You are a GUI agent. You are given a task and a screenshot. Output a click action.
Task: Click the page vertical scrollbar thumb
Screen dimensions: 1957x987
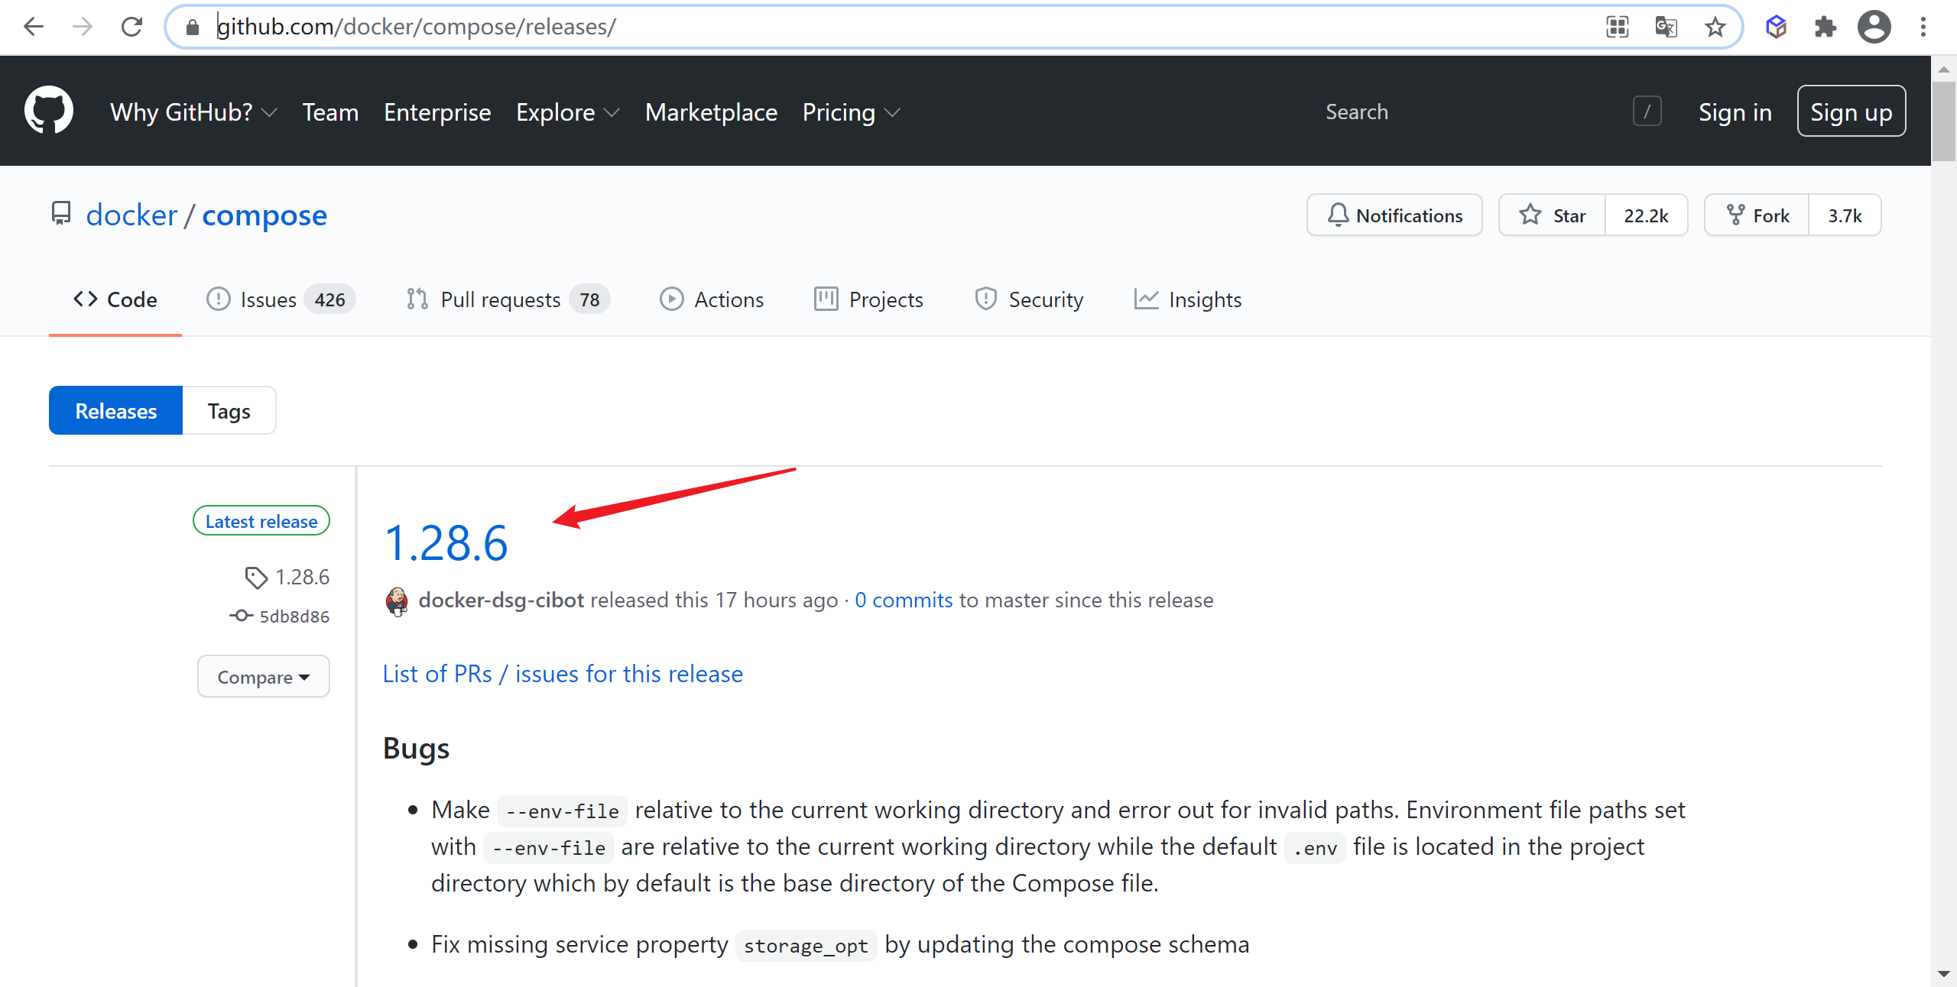point(1943,121)
